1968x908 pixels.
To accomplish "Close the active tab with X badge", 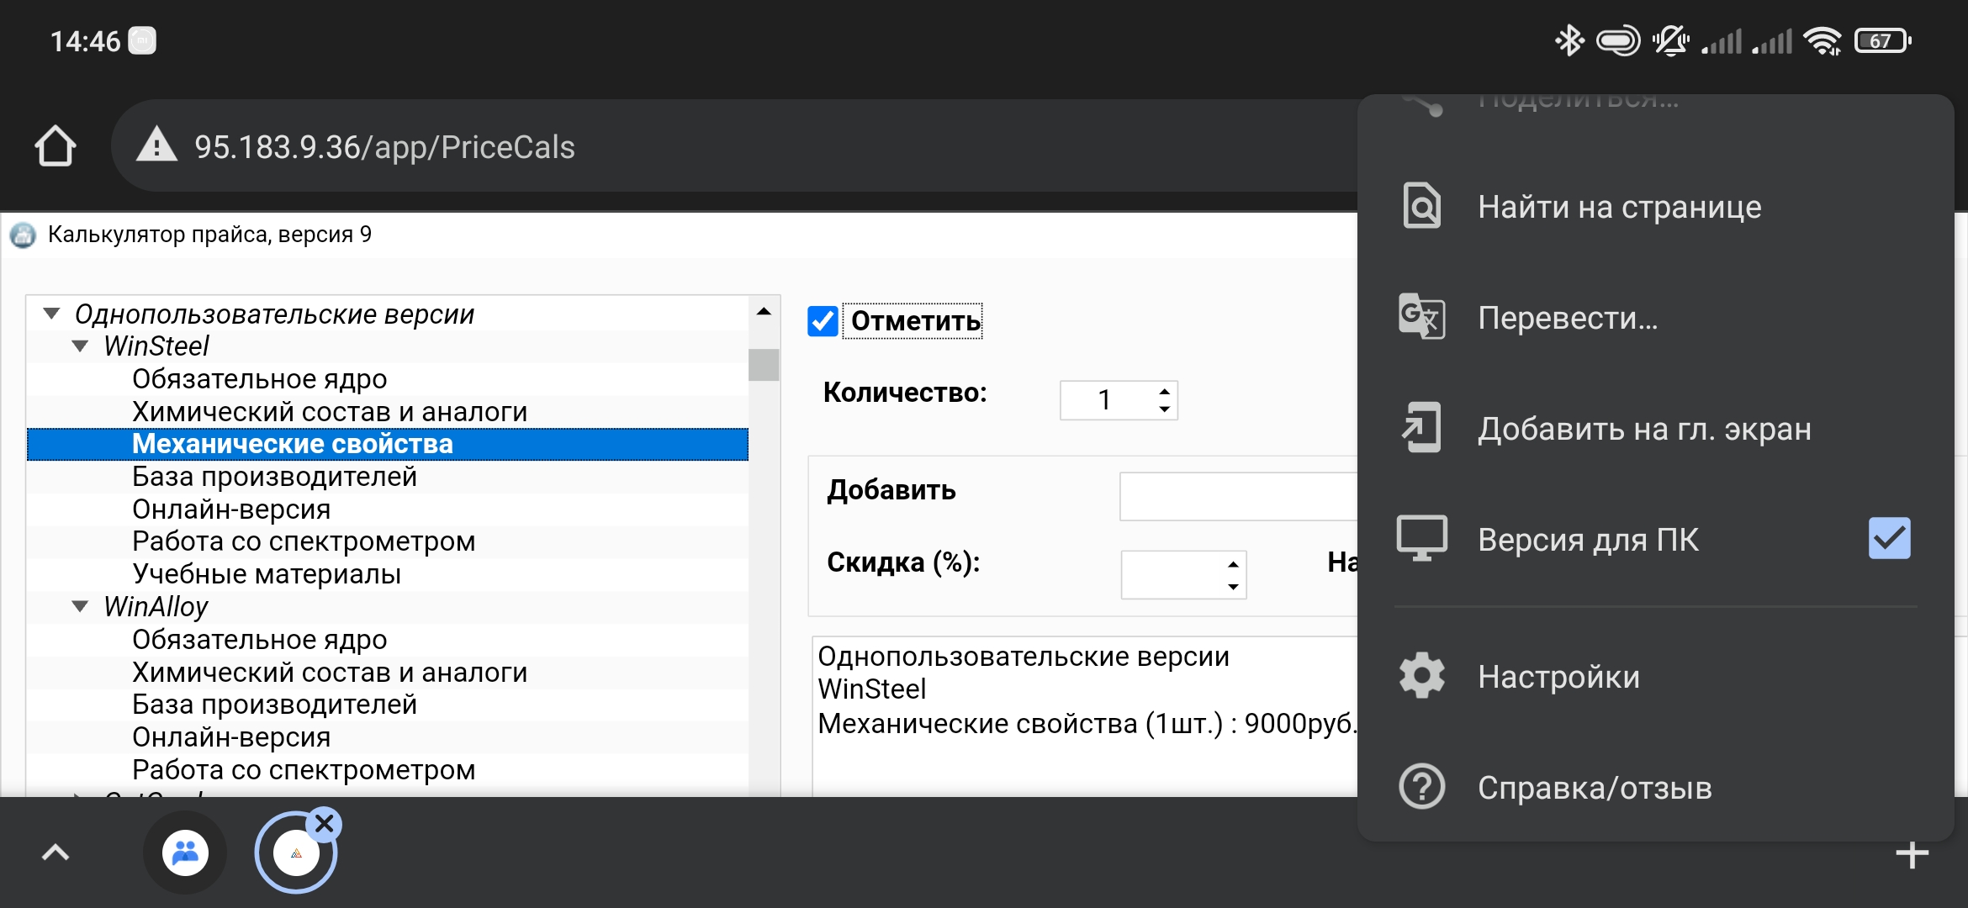I will pyautogui.click(x=325, y=824).
